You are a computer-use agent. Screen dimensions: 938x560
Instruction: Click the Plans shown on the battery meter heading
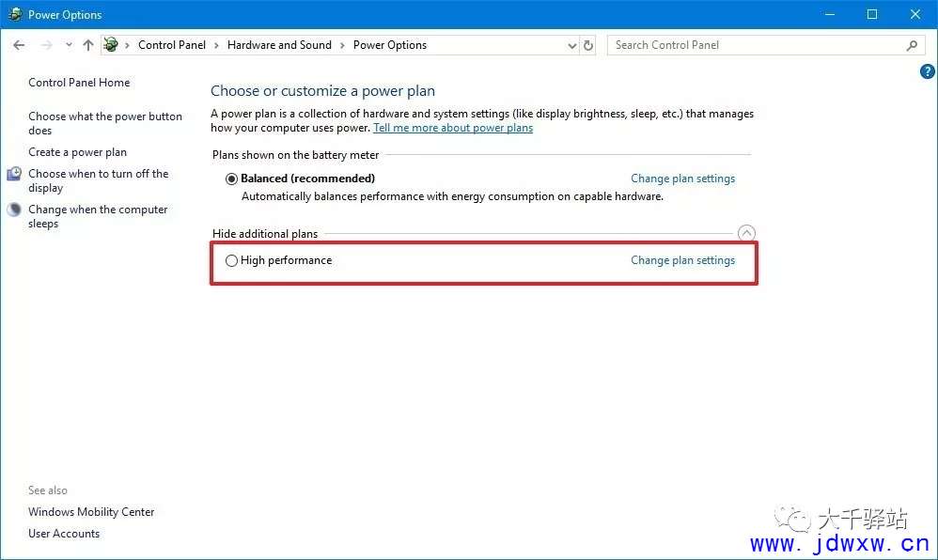pyautogui.click(x=295, y=155)
